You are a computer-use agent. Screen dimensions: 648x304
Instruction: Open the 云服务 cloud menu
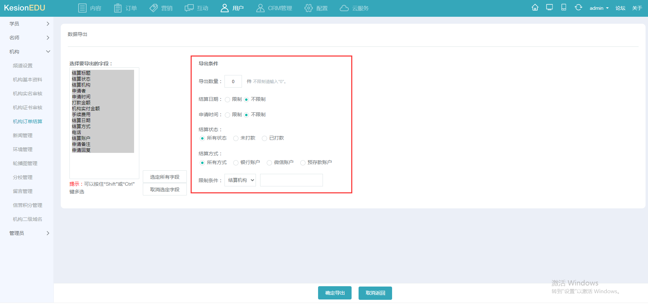(354, 8)
